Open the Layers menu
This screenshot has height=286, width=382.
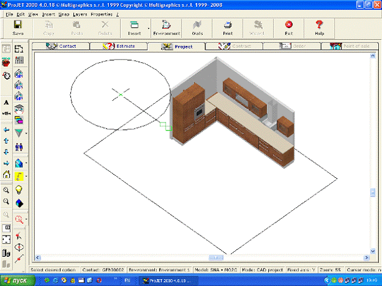tap(79, 14)
